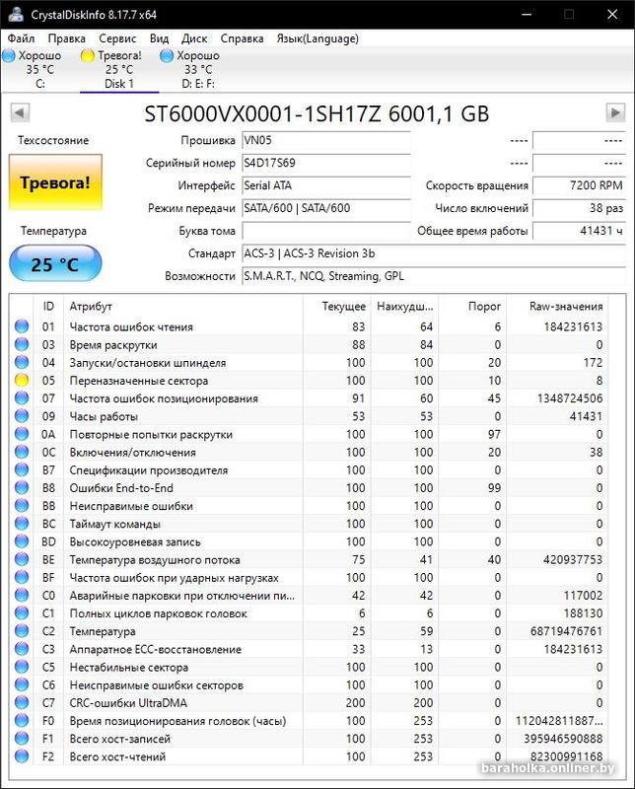Viewport: 635px width, 789px height.
Task: Click blue status icon for attribute BF
Action: coord(22,577)
